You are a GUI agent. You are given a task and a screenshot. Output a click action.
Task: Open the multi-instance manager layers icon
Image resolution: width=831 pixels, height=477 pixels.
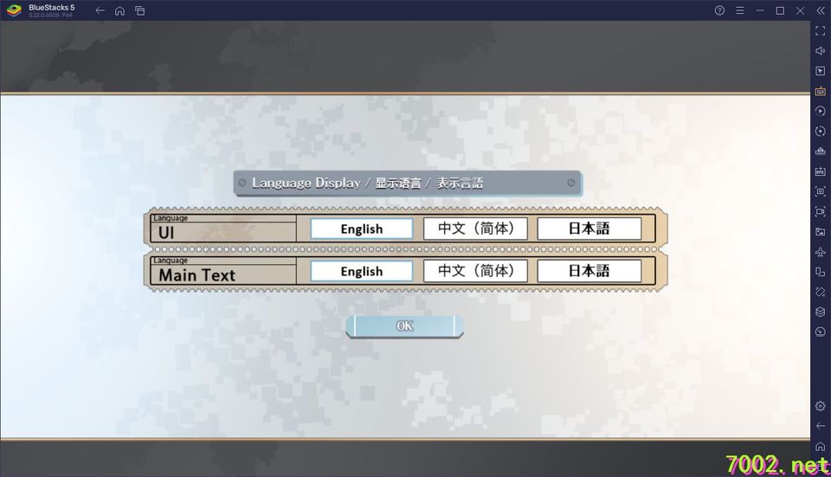coord(821,312)
